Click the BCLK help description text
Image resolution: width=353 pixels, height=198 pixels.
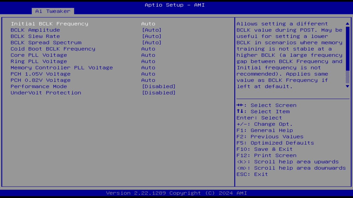pyautogui.click(x=290, y=55)
